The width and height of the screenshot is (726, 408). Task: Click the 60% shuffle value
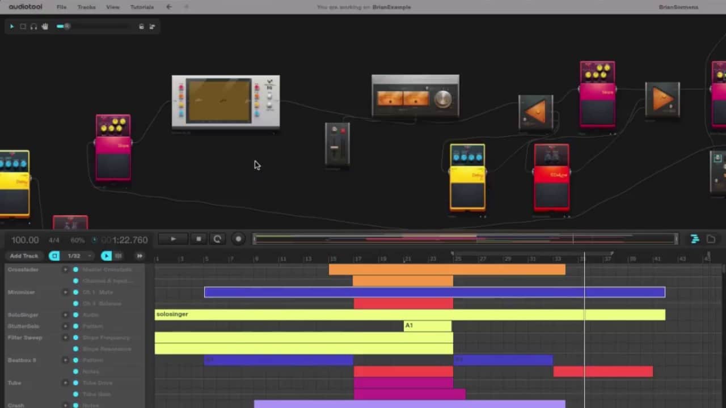pyautogui.click(x=78, y=240)
